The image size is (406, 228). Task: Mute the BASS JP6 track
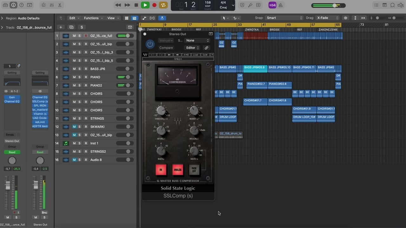pyautogui.click(x=74, y=69)
